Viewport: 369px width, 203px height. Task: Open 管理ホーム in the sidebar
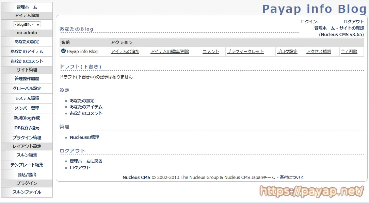27,7
